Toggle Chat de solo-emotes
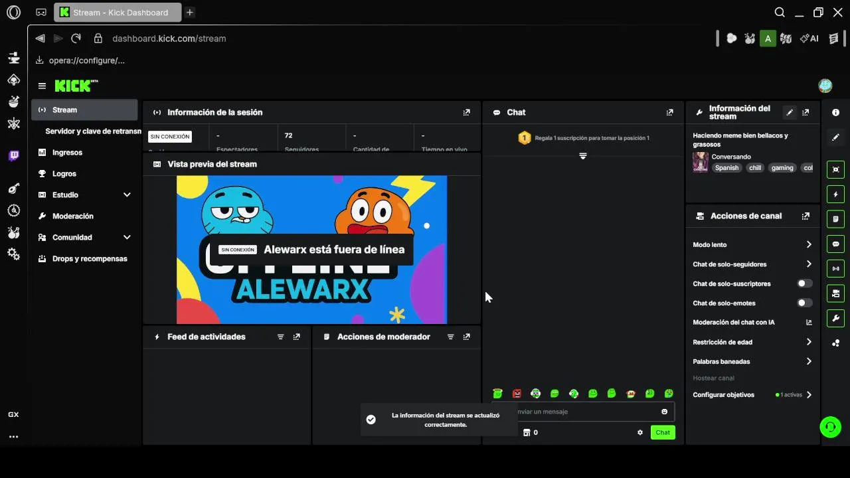The height and width of the screenshot is (478, 850). (804, 303)
